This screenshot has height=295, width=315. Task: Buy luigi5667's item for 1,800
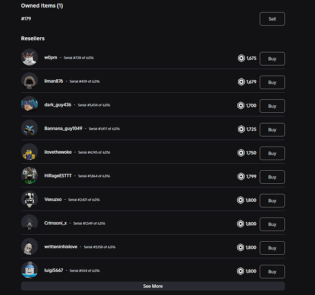(272, 272)
